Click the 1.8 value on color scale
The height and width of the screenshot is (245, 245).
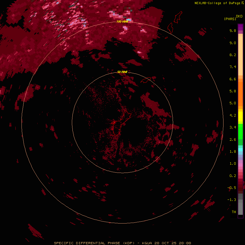[233, 152]
